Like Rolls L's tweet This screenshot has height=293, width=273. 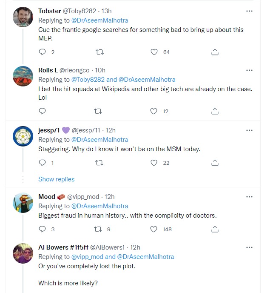coord(154,111)
